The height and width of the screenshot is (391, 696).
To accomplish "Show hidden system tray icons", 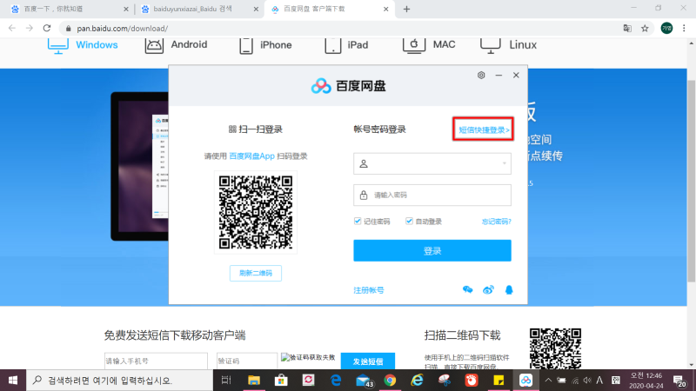I will 548,381.
